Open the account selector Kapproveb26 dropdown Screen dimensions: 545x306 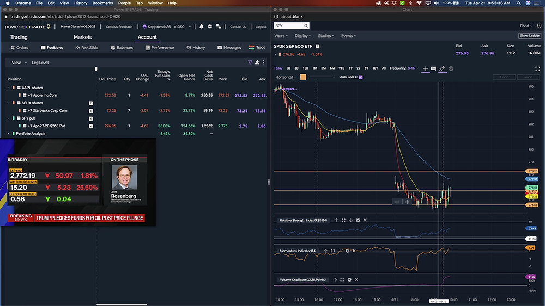166,26
